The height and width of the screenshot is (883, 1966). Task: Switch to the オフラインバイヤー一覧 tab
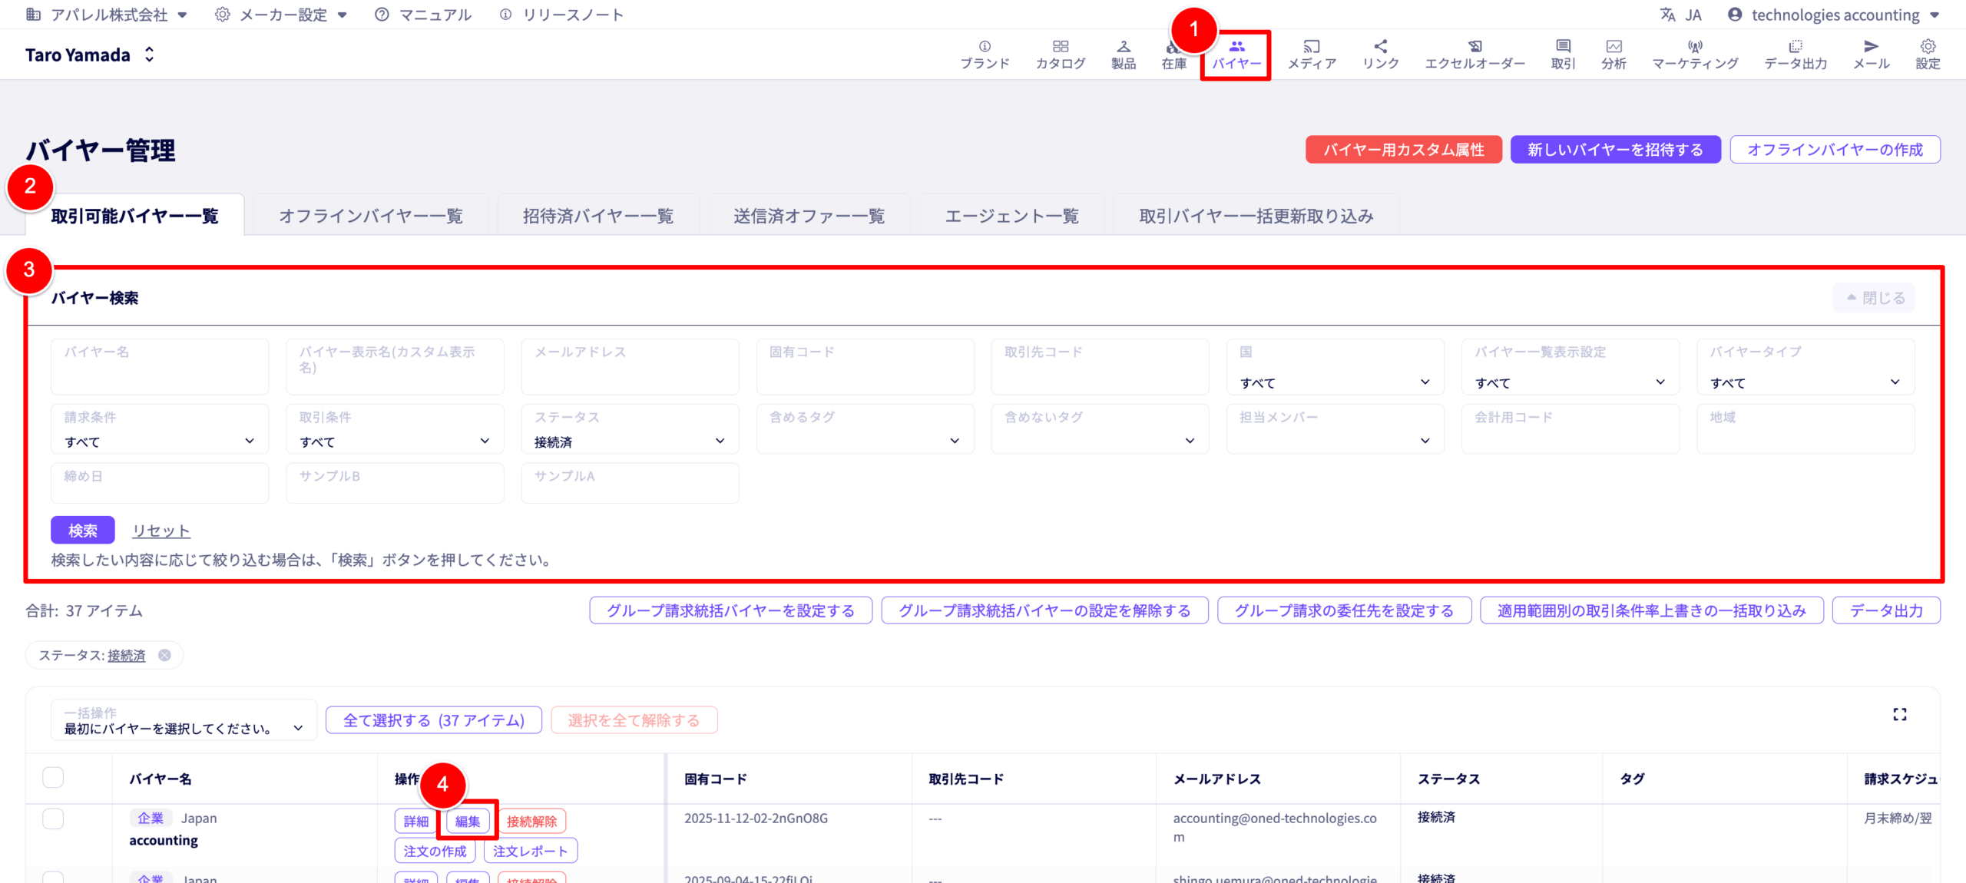(x=371, y=216)
